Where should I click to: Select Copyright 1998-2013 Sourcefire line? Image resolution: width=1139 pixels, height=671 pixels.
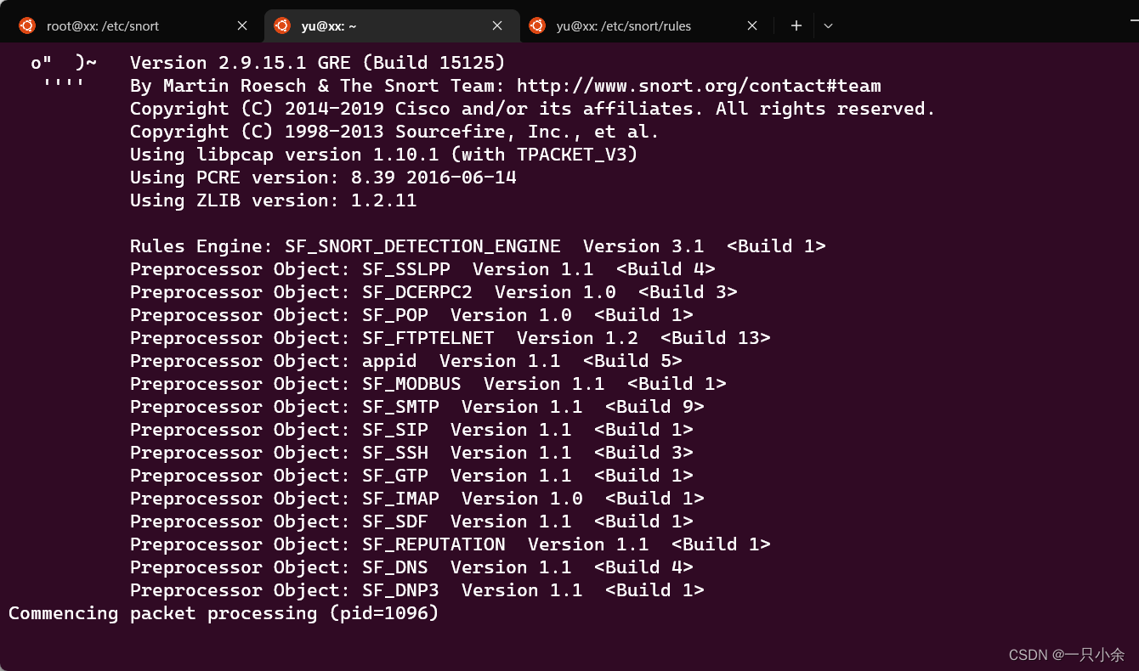[x=394, y=132]
